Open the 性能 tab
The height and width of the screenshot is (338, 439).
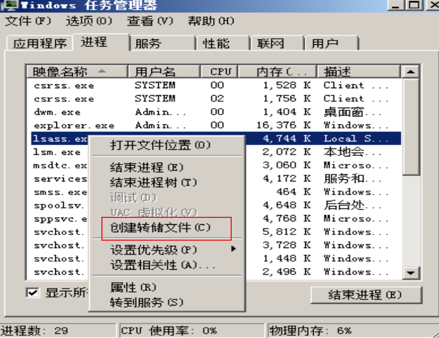point(223,43)
